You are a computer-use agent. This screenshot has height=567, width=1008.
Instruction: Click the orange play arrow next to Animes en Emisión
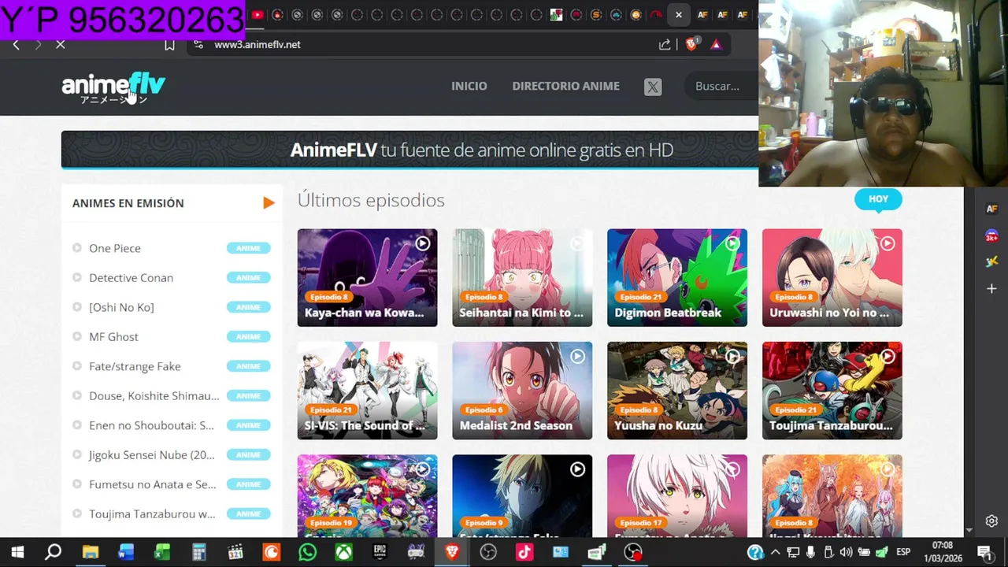(269, 203)
